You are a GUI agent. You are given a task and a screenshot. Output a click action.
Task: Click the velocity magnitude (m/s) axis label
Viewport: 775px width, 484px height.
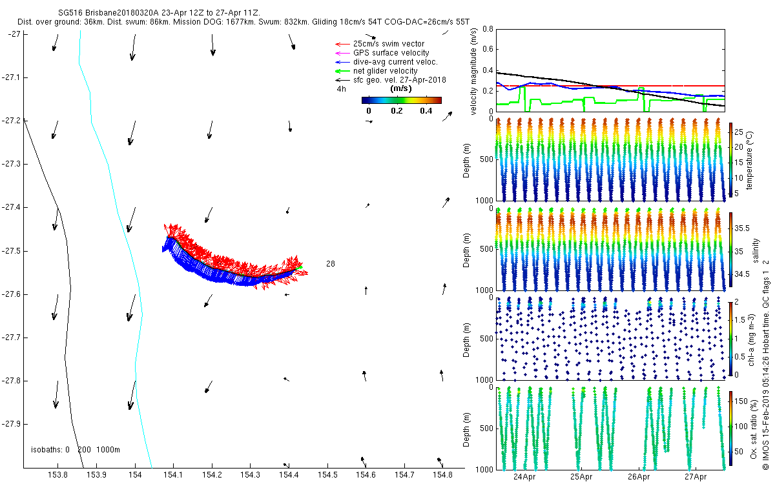click(475, 71)
